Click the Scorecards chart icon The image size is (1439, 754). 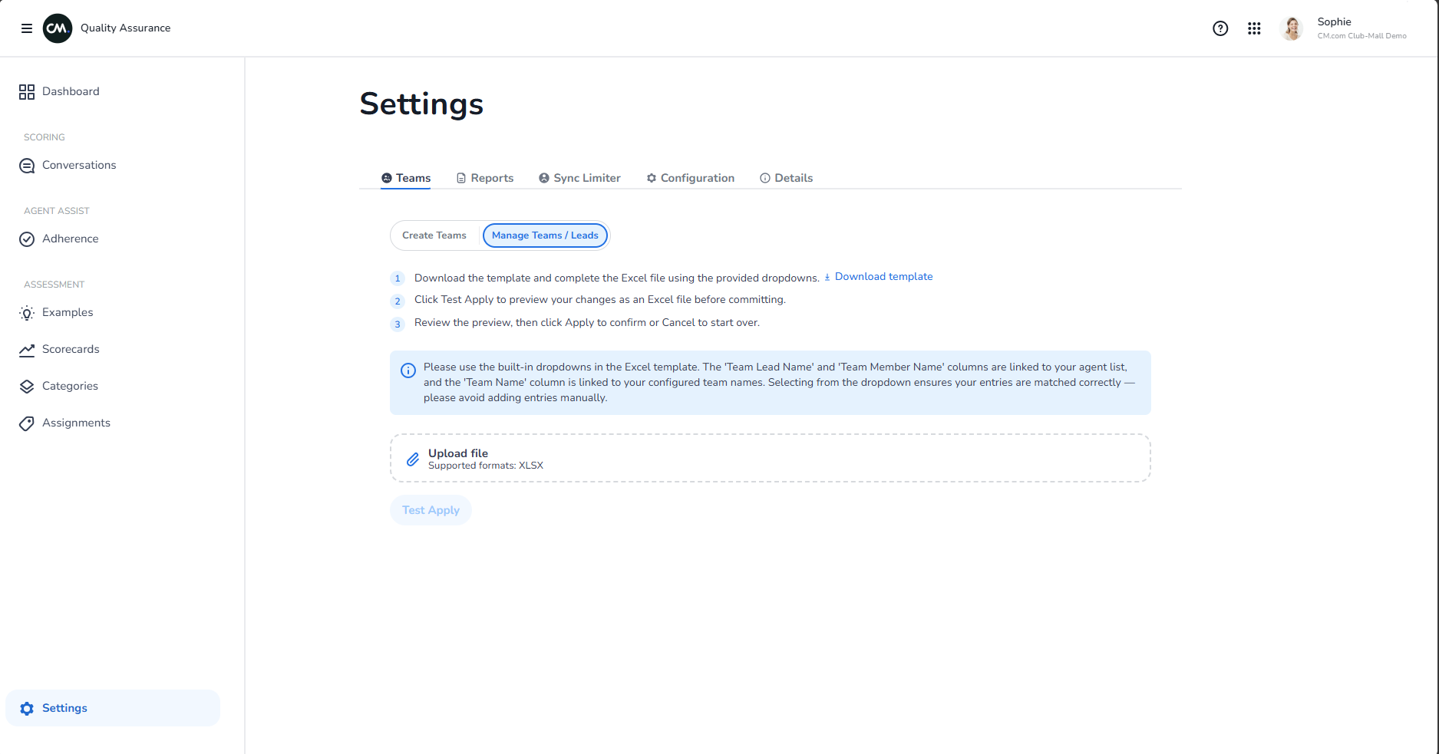pos(27,350)
